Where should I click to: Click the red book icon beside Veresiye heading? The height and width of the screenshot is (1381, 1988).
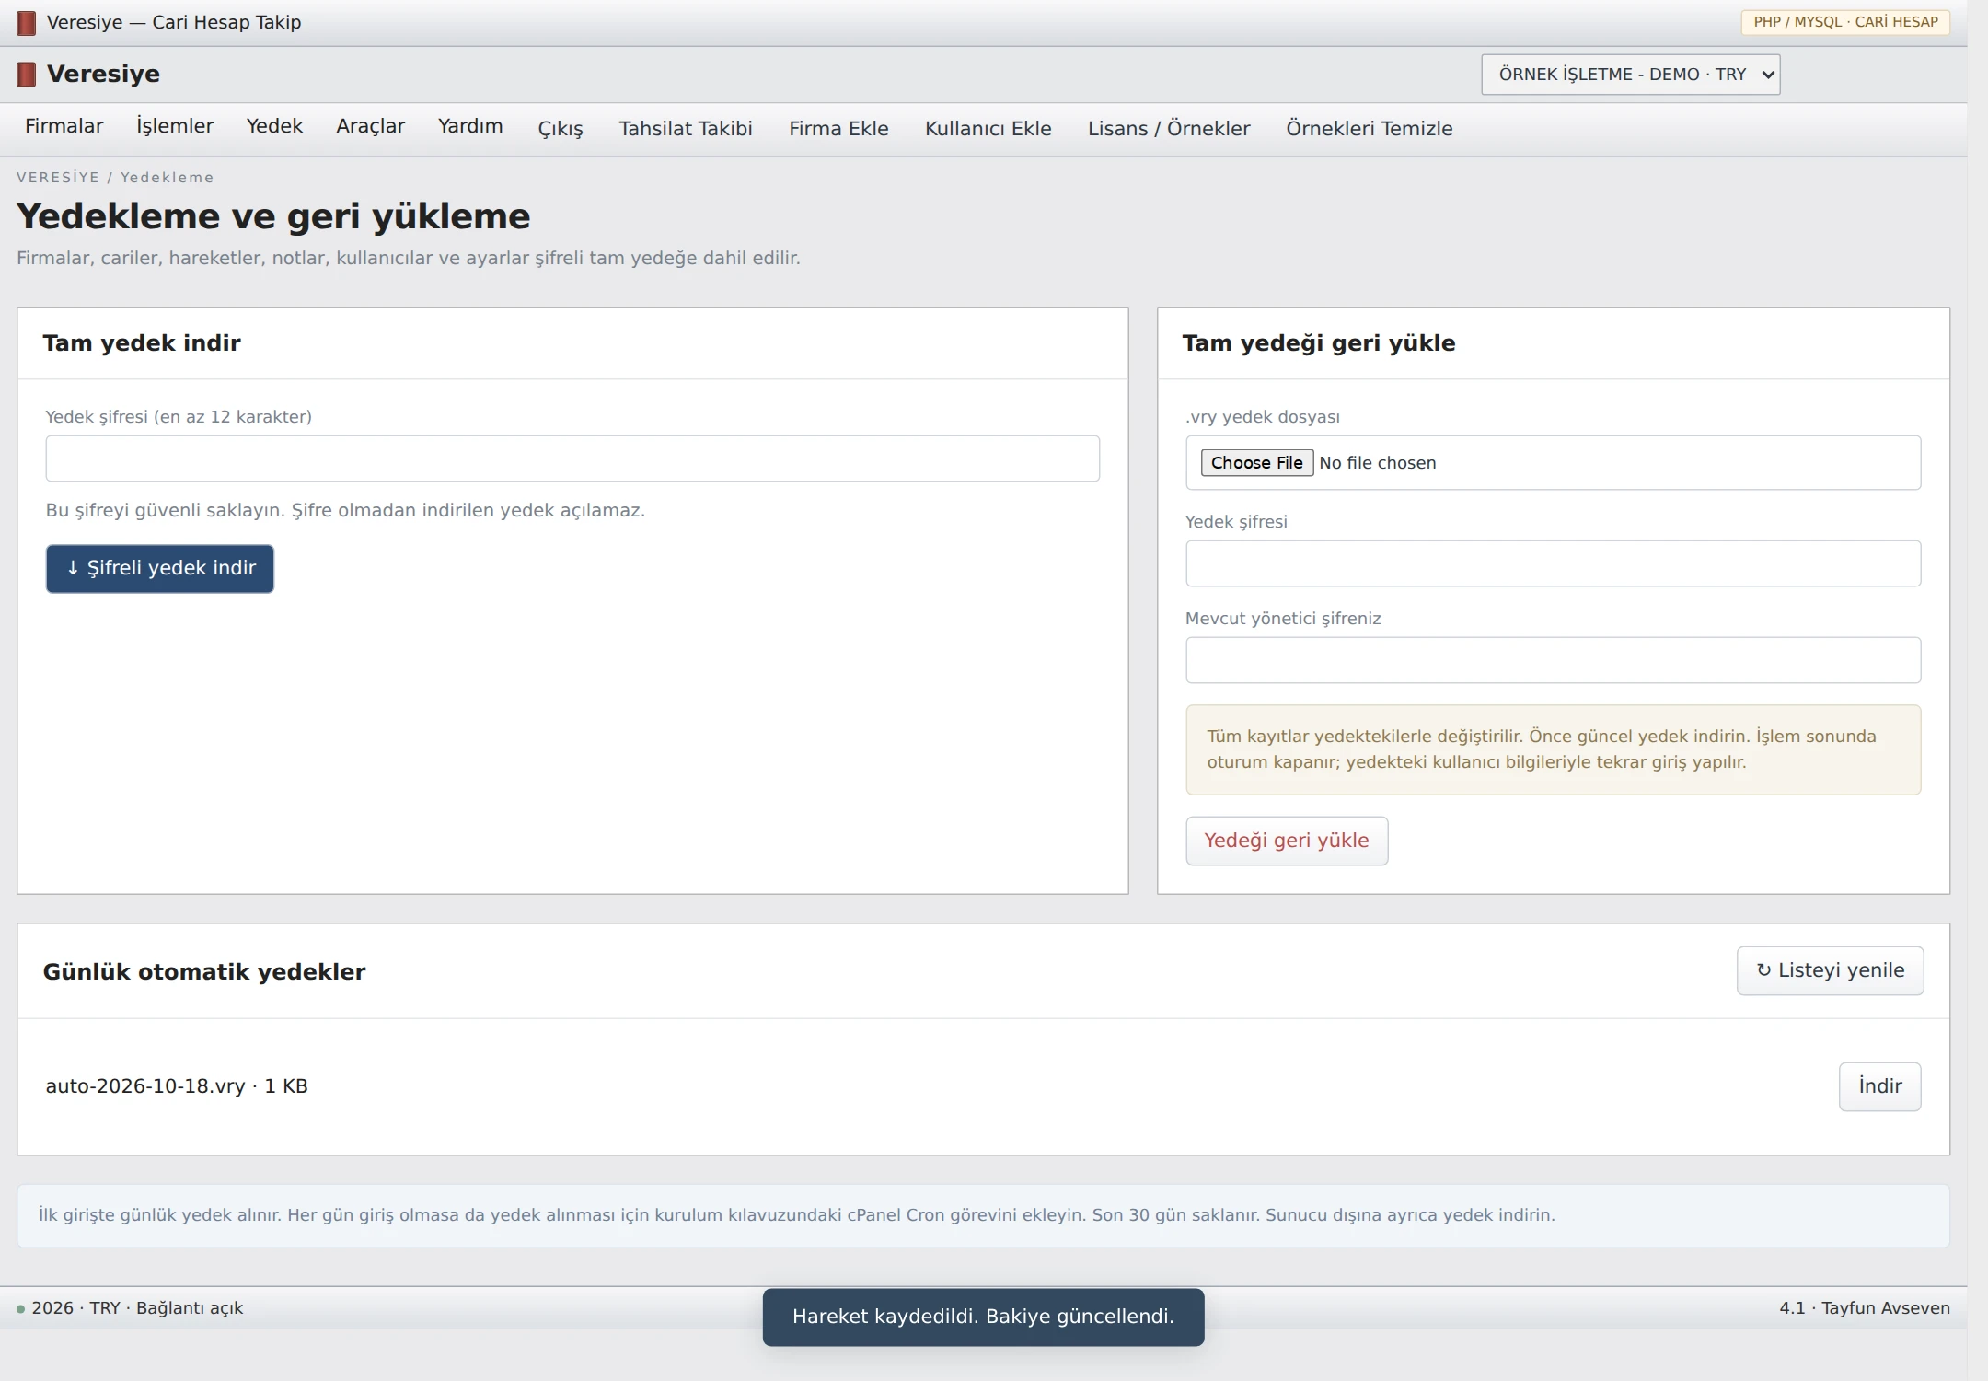click(27, 75)
